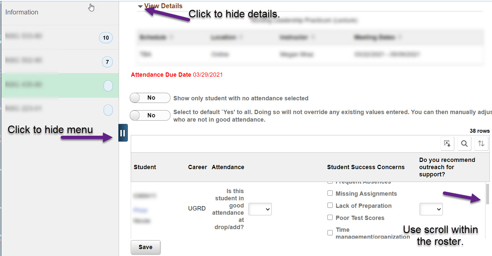Toggle the default Yes to all switch

150,115
